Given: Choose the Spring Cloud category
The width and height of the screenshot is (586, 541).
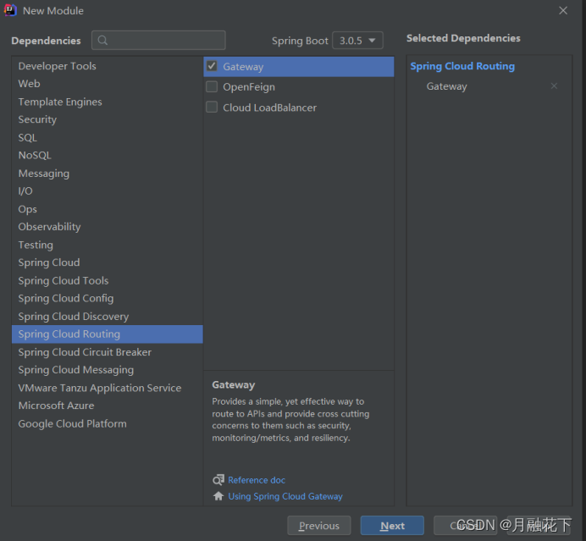Looking at the screenshot, I should pos(108,262).
